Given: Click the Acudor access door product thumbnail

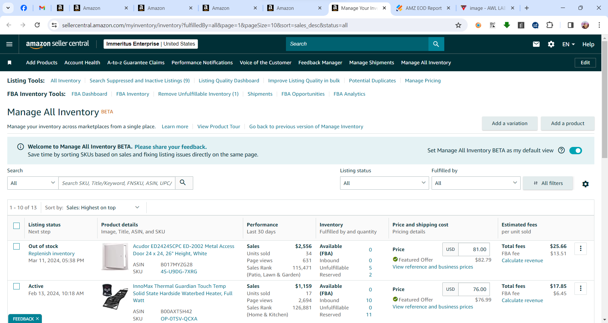Looking at the screenshot, I should (115, 256).
